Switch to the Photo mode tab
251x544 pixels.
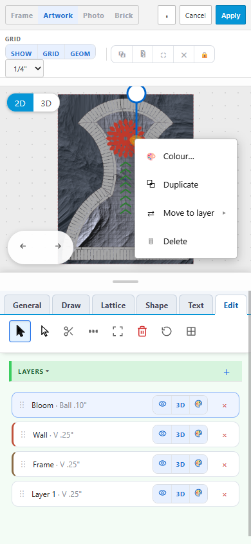point(93,15)
